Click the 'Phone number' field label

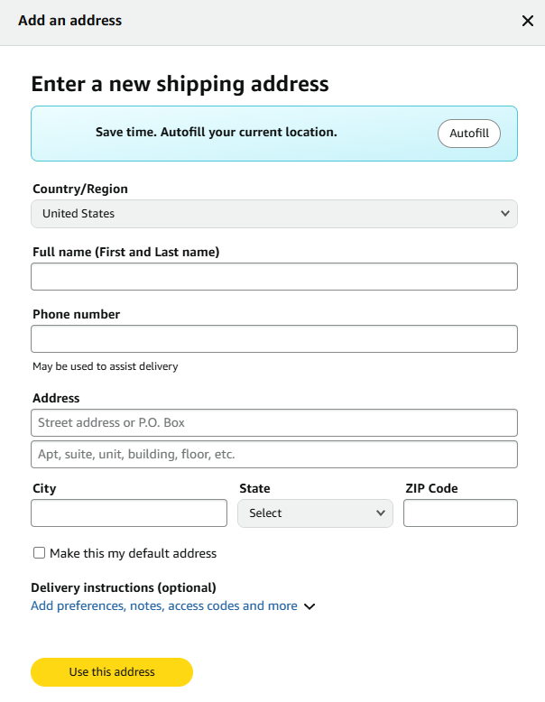coord(76,314)
